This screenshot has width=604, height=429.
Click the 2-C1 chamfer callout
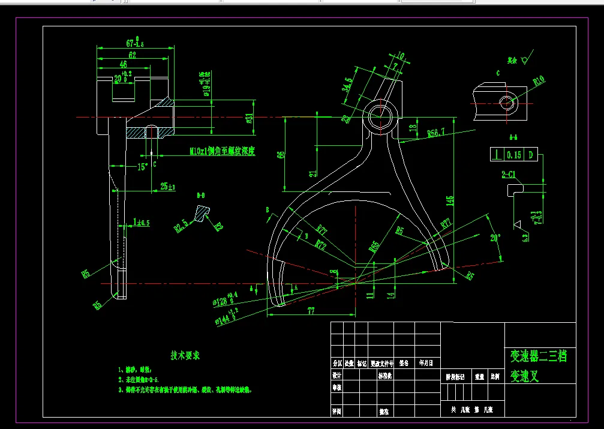click(x=509, y=175)
